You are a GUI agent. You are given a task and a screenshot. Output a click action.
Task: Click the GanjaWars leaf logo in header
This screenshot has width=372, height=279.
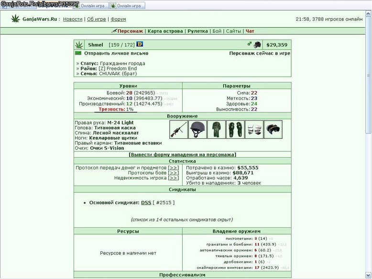[16, 19]
